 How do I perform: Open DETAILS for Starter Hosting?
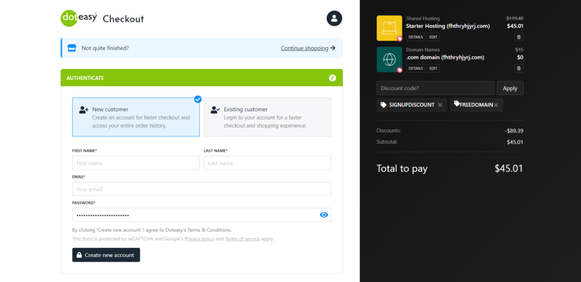point(416,37)
